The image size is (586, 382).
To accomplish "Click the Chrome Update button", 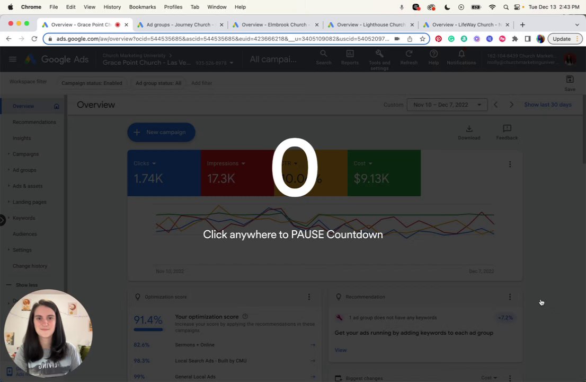I will point(565,39).
